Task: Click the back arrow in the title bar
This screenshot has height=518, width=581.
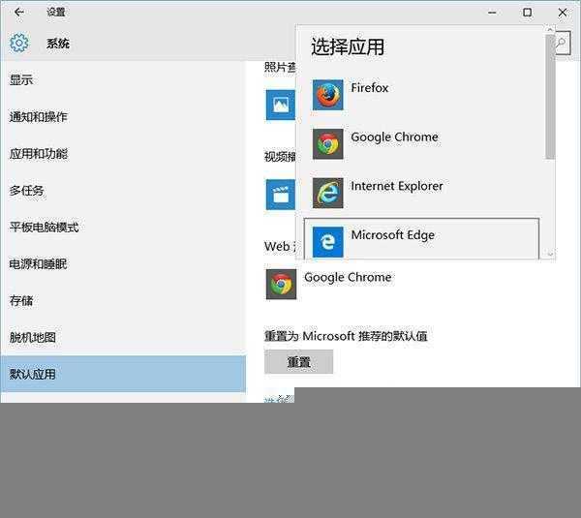Action: [19, 13]
